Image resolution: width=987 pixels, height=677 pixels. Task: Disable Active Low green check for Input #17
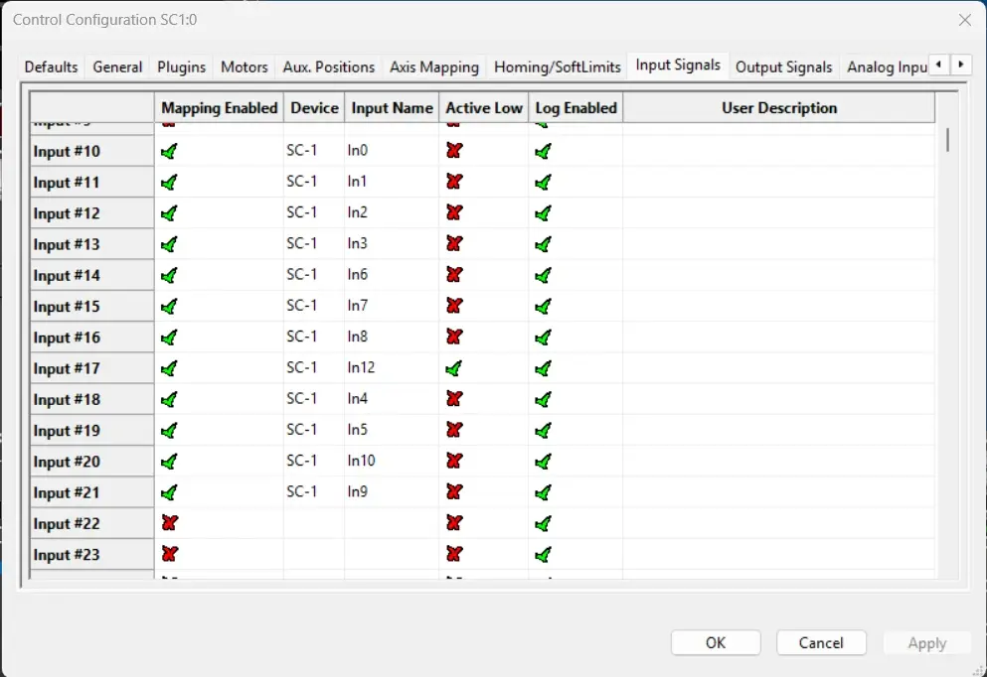point(454,368)
